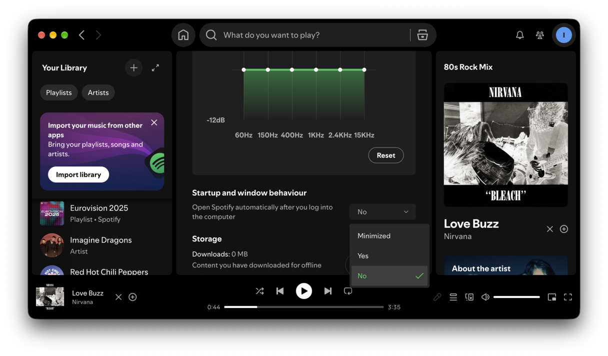The height and width of the screenshot is (356, 608).
Task: Click the 60Hz equalizer handle
Action: (x=244, y=70)
